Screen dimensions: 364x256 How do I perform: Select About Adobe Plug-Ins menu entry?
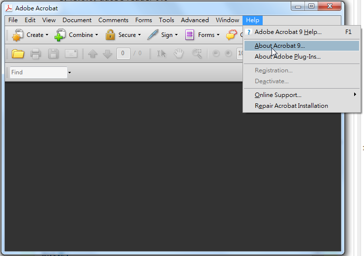point(302,57)
